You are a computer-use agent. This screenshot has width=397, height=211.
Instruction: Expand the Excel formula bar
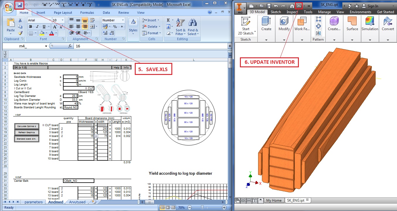(x=230, y=46)
